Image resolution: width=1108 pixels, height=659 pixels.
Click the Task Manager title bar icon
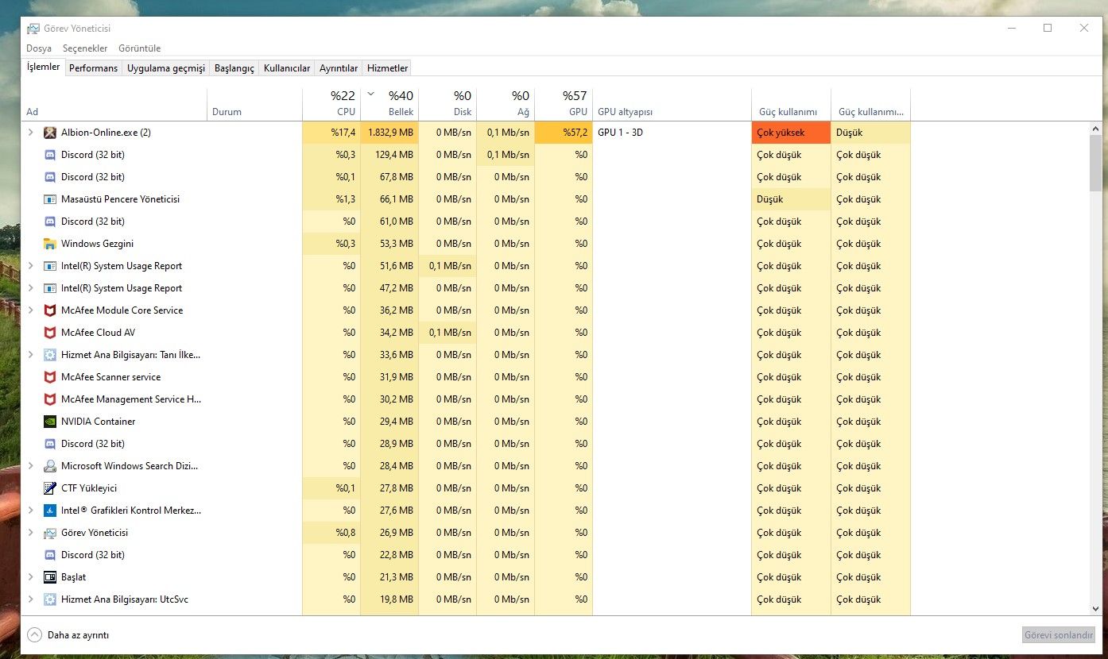(33, 29)
